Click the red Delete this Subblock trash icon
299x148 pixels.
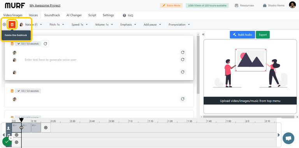[x=12, y=25]
